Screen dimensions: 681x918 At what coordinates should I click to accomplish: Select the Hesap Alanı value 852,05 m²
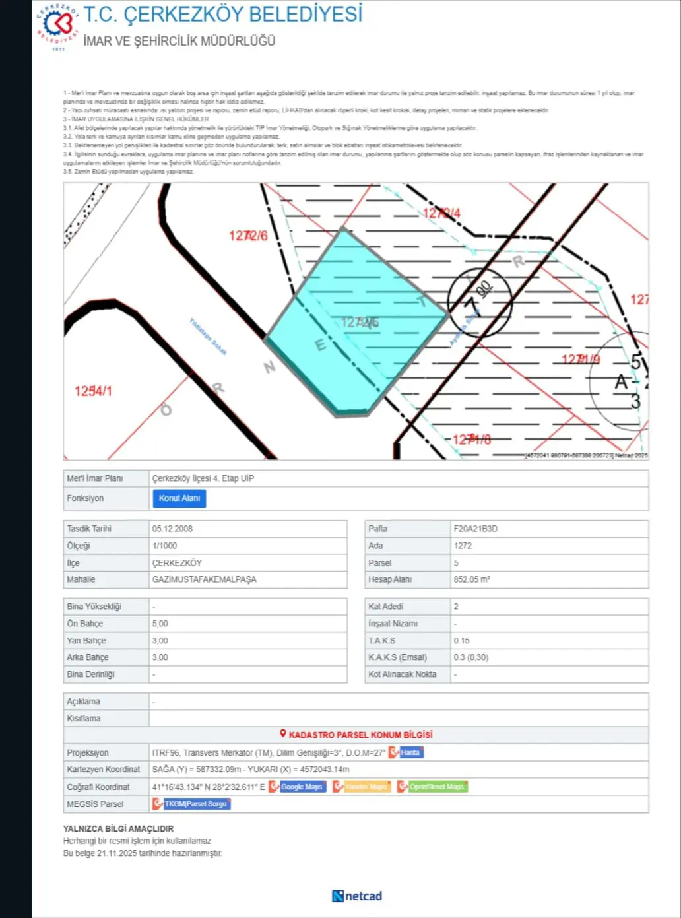pyautogui.click(x=472, y=579)
